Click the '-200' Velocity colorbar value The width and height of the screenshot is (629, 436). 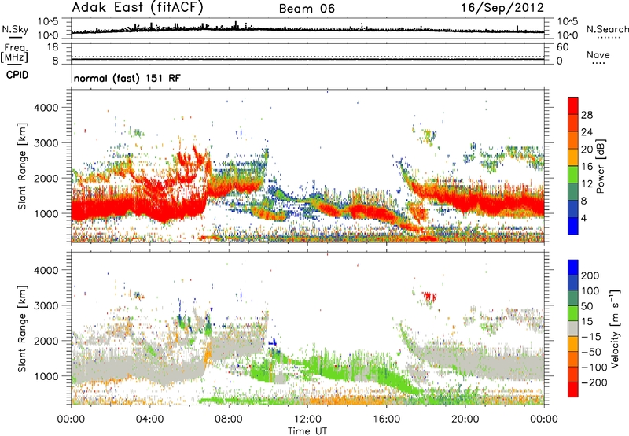click(x=593, y=382)
